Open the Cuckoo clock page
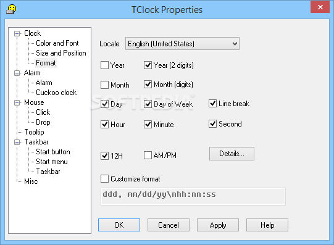Screen dimensions: 334x245 [56, 93]
